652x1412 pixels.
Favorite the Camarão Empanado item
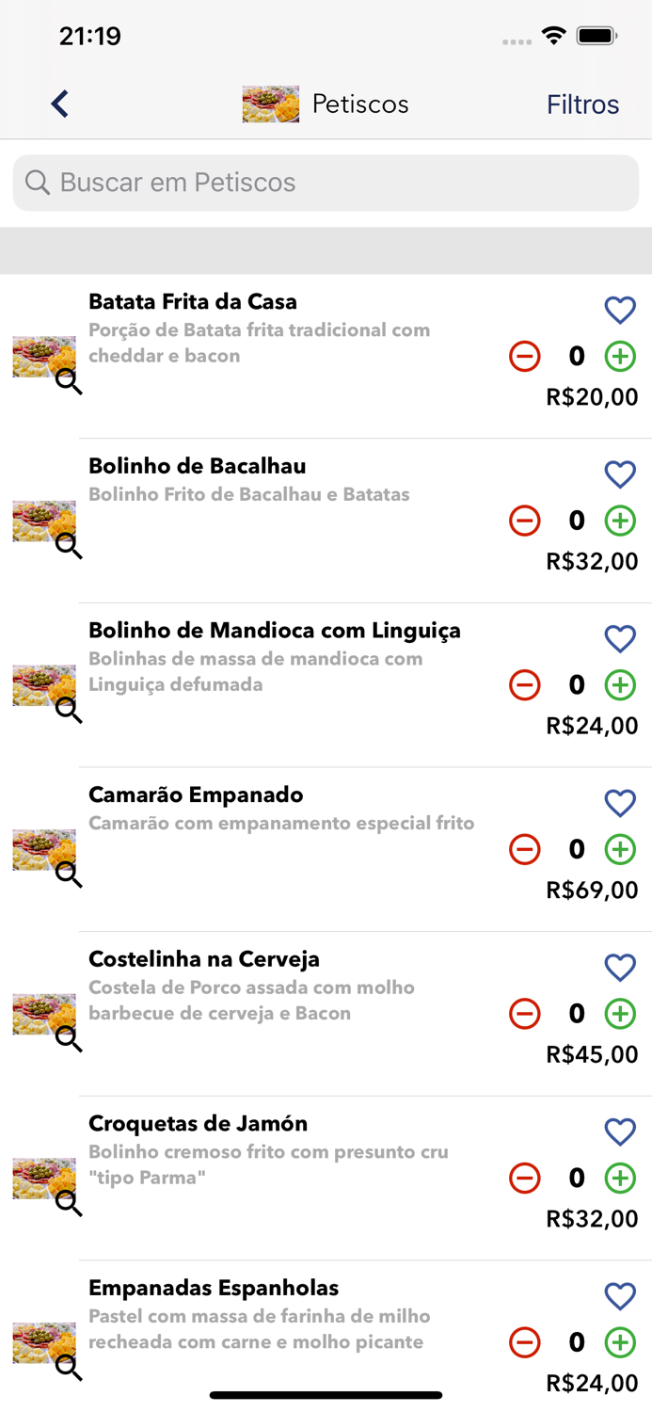click(x=620, y=803)
